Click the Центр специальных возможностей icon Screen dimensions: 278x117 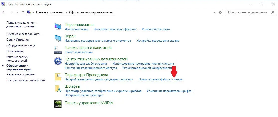(58, 61)
